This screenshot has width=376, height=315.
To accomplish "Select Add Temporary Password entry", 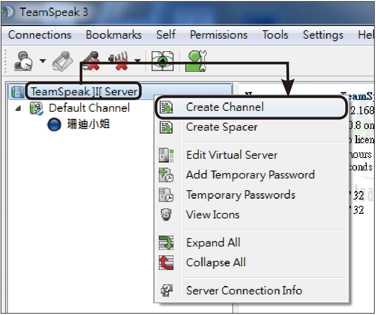I will (251, 175).
